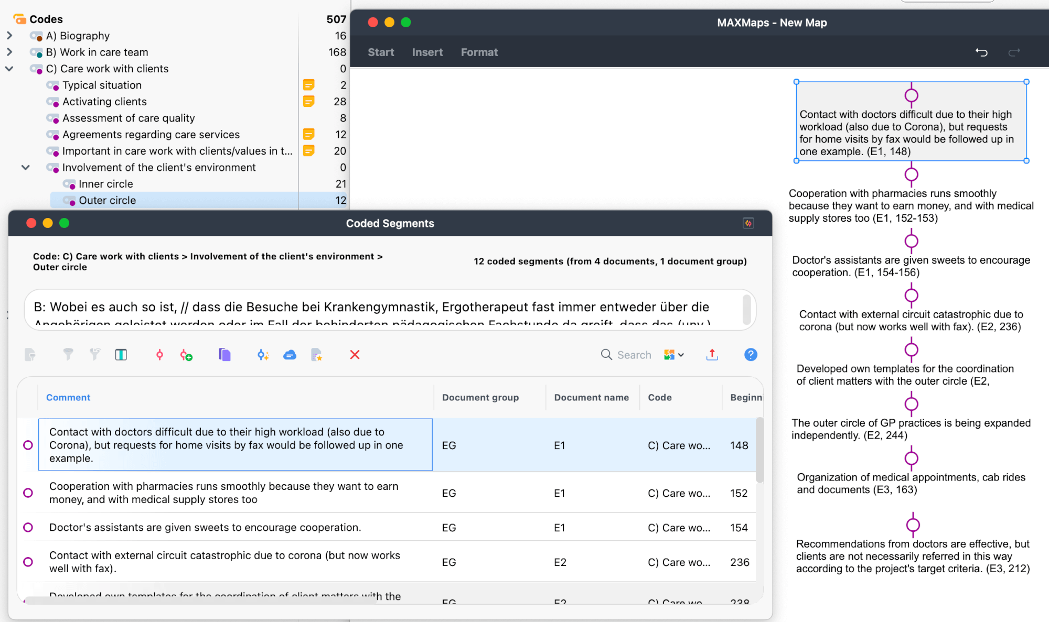Open the memo on 'Agreements regarding care services'
1049x622 pixels.
(x=308, y=135)
